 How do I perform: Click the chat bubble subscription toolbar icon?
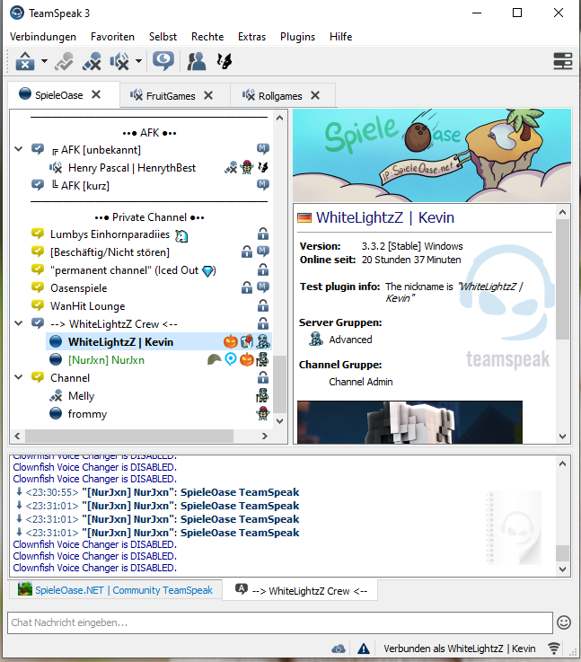click(163, 62)
